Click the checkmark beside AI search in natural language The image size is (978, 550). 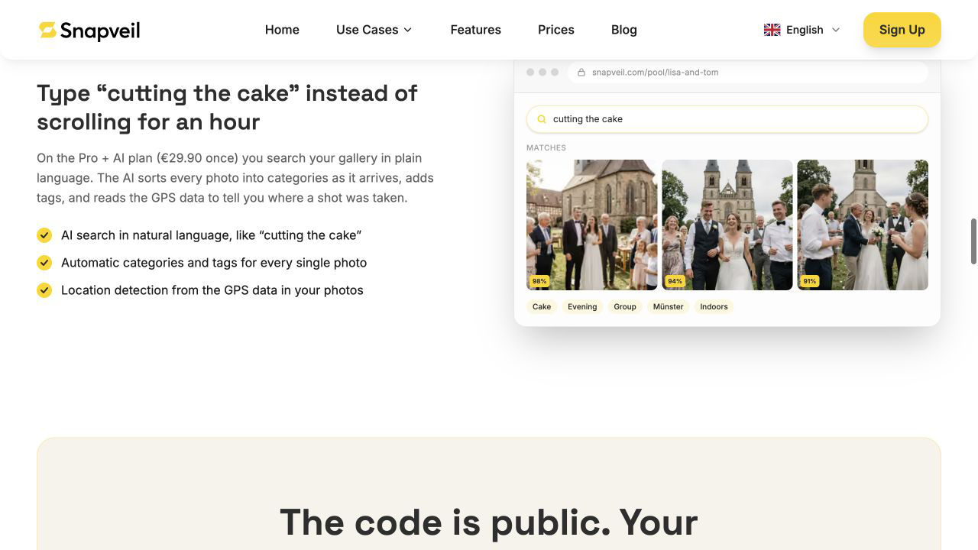(x=44, y=235)
